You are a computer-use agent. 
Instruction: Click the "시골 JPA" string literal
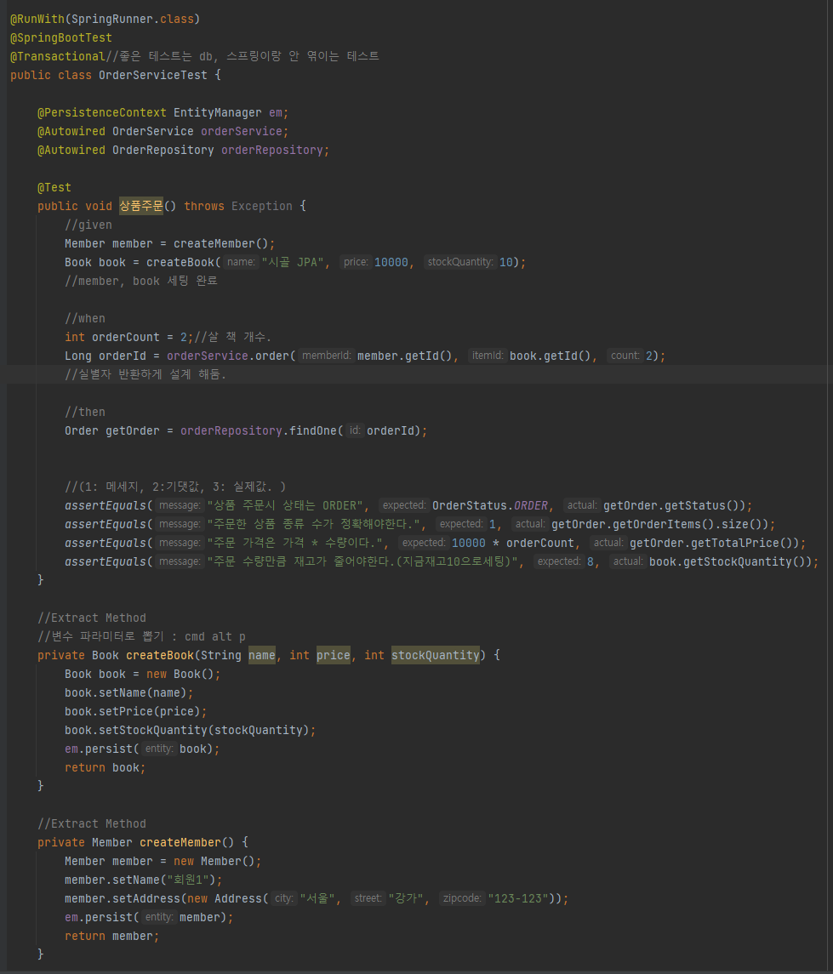click(292, 262)
